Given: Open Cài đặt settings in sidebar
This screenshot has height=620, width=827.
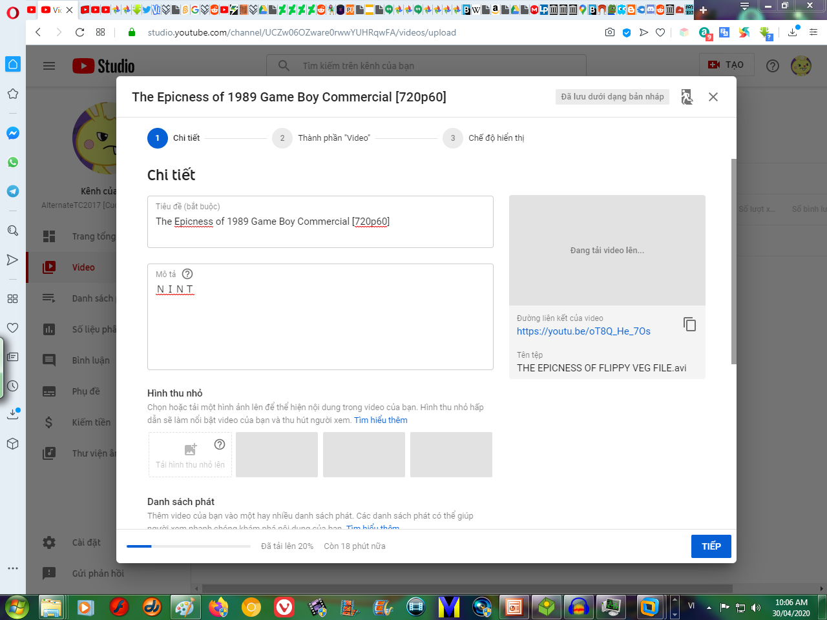Looking at the screenshot, I should click(x=71, y=542).
